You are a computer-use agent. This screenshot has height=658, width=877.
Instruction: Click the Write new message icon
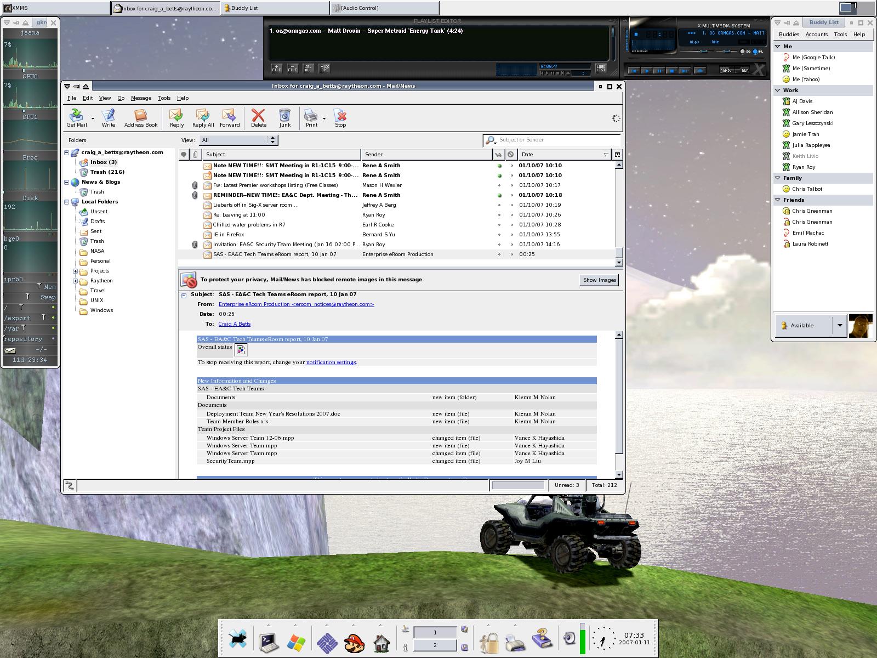point(109,117)
